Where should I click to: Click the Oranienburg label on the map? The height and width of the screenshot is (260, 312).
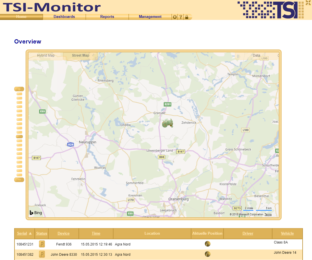(x=179, y=199)
